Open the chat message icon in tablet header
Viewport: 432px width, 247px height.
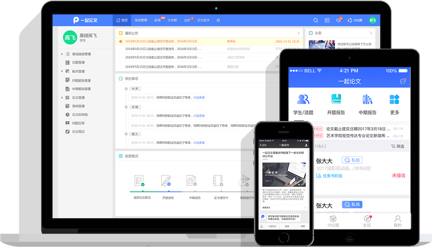pyautogui.click(x=403, y=81)
